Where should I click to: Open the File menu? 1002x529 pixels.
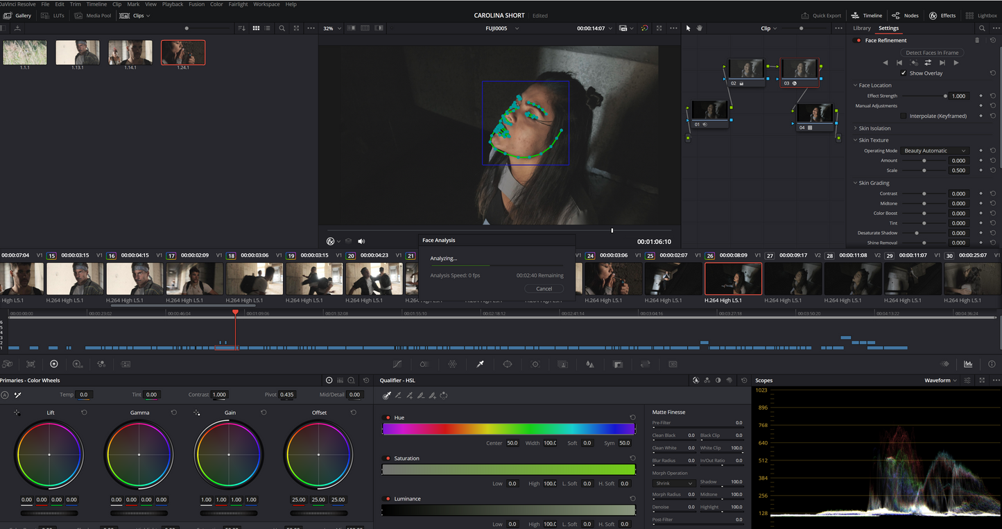(45, 4)
